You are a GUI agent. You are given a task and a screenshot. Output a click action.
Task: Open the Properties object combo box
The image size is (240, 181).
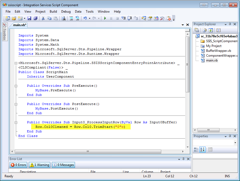(x=215, y=143)
